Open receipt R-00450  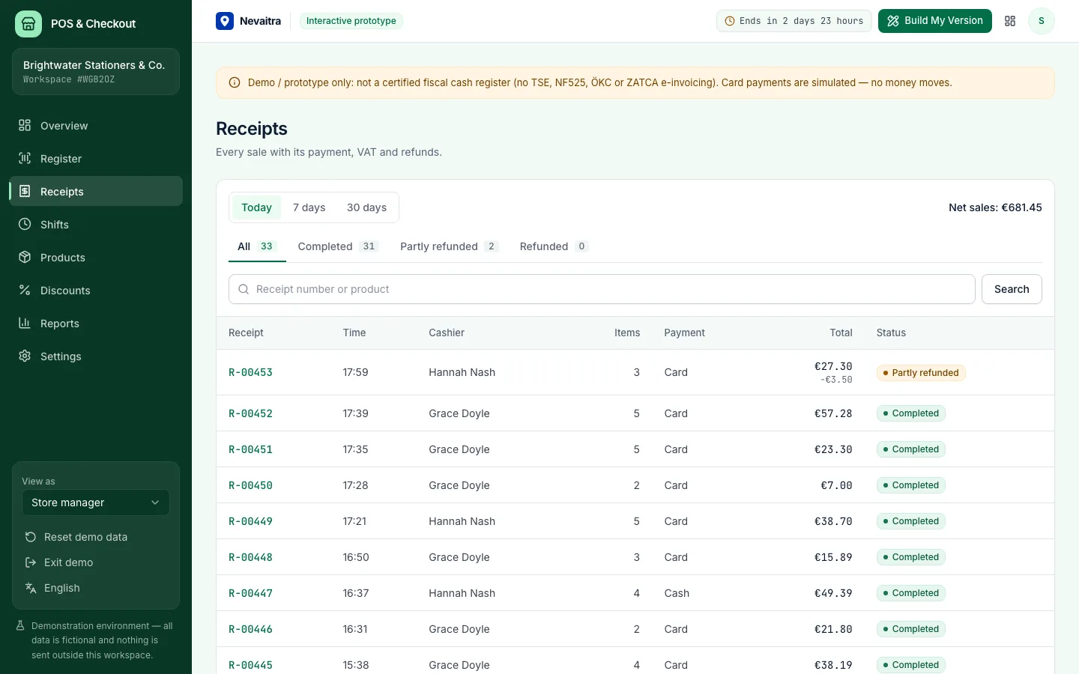pyautogui.click(x=250, y=485)
